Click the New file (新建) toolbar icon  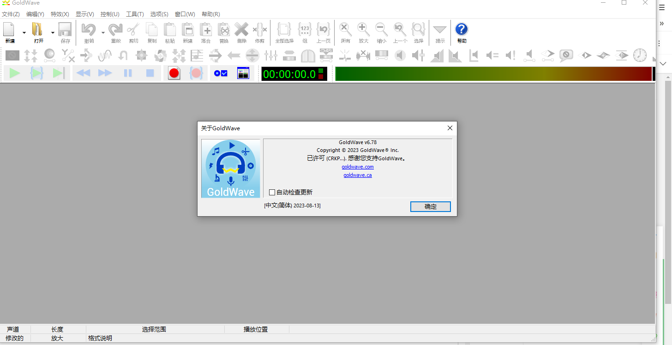[10, 30]
